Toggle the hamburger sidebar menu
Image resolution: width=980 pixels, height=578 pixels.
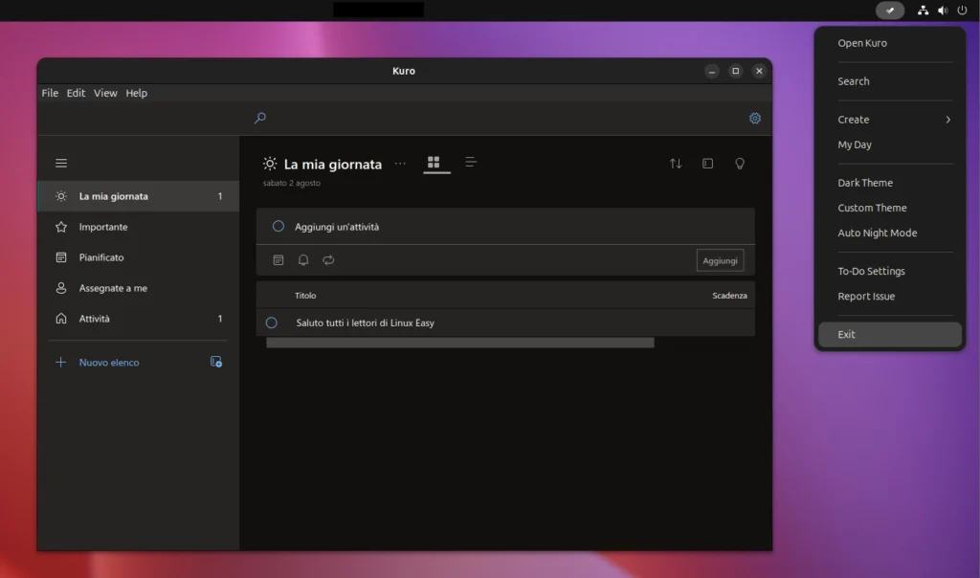tap(61, 164)
